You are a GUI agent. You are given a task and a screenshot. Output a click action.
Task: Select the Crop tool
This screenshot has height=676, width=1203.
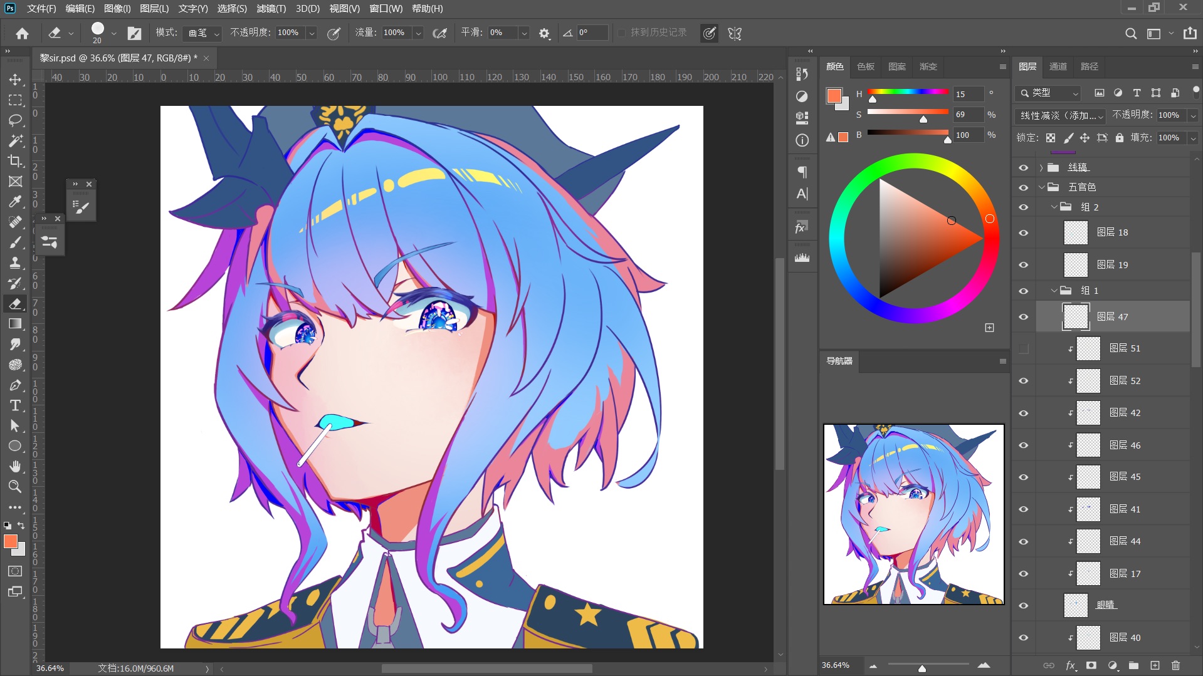tap(15, 161)
